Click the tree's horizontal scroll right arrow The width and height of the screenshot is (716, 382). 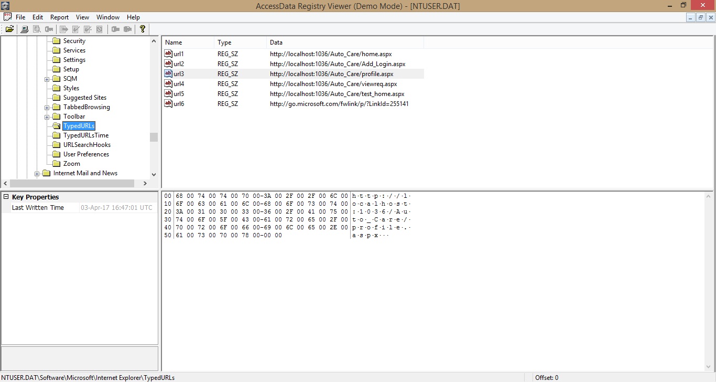(145, 183)
